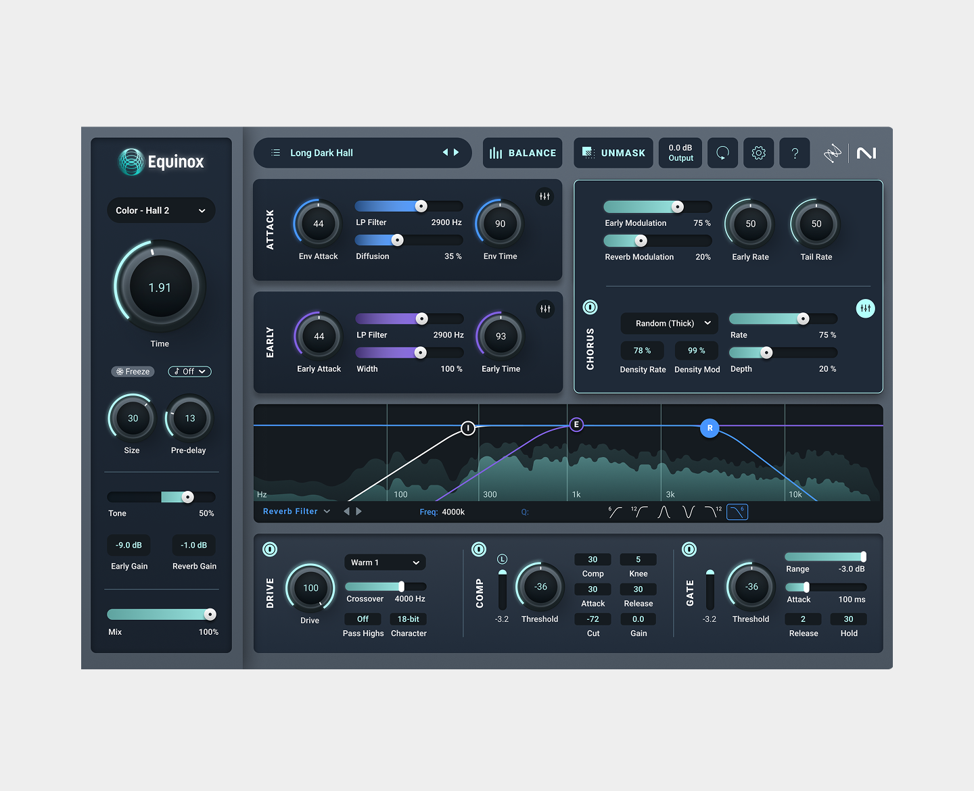Open the tempo sync Off dropdown

189,371
